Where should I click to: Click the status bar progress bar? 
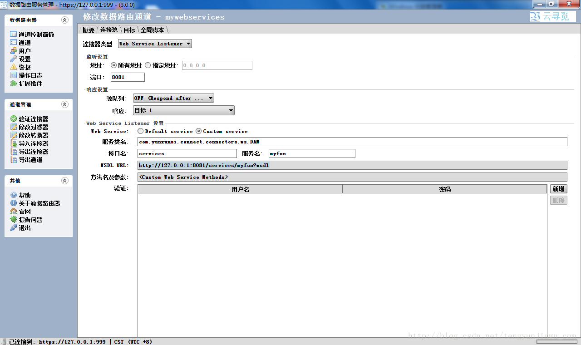(x=557, y=341)
